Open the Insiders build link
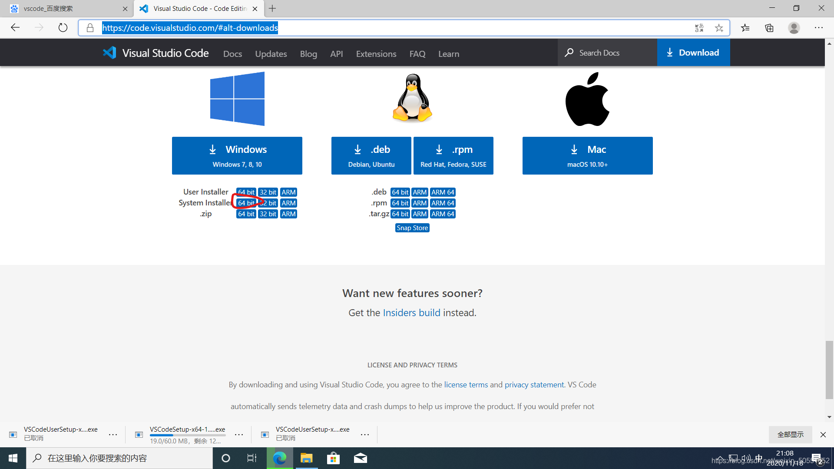The height and width of the screenshot is (469, 834). 411,313
